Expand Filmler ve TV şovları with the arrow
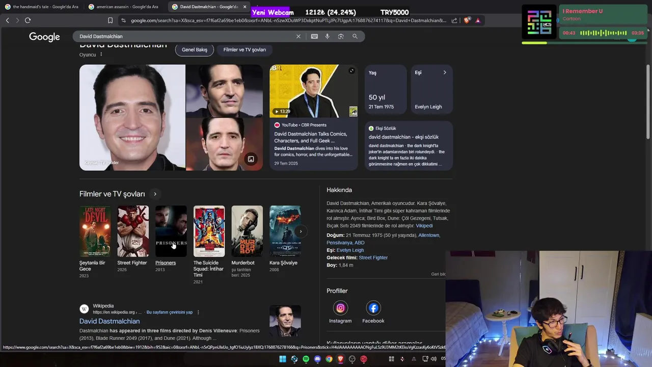Screen dimensions: 652x367 tap(155, 194)
